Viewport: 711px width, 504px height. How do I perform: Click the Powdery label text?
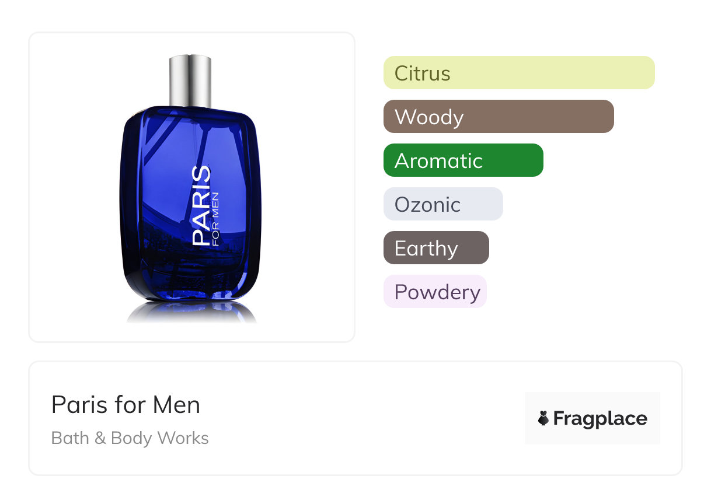pyautogui.click(x=437, y=293)
